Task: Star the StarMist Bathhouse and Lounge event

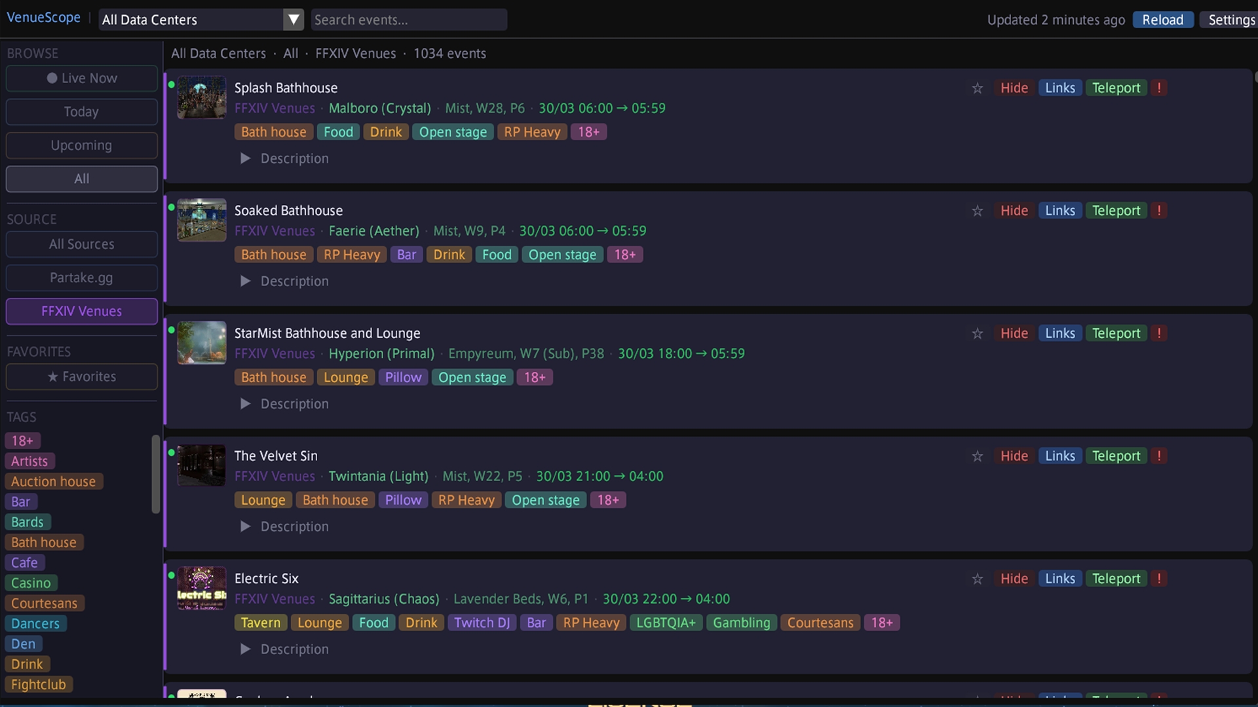Action: [977, 333]
